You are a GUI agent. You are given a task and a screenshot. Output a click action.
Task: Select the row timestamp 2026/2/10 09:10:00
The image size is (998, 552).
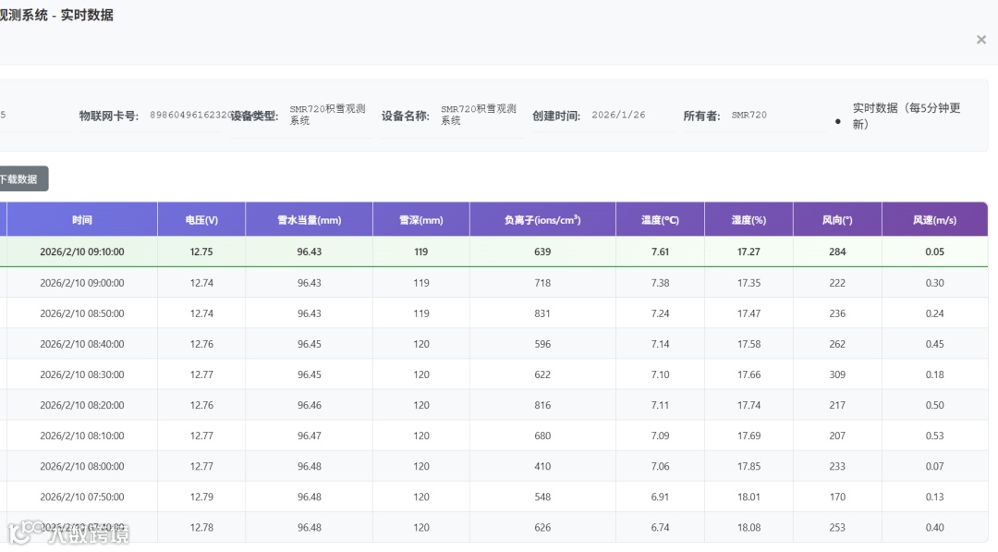coord(82,251)
